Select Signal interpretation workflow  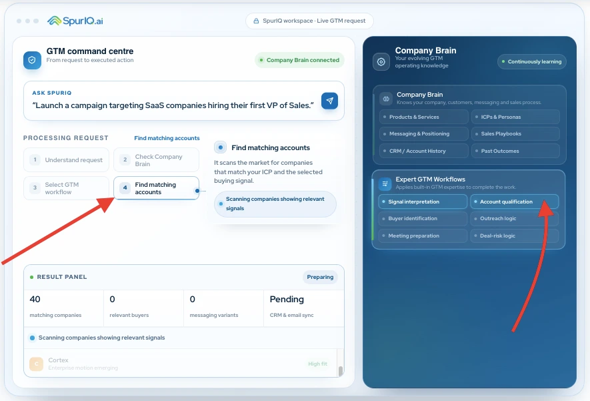tap(423, 202)
